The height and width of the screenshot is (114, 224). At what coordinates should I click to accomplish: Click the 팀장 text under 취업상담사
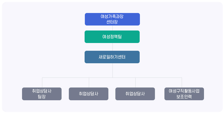click(42, 96)
